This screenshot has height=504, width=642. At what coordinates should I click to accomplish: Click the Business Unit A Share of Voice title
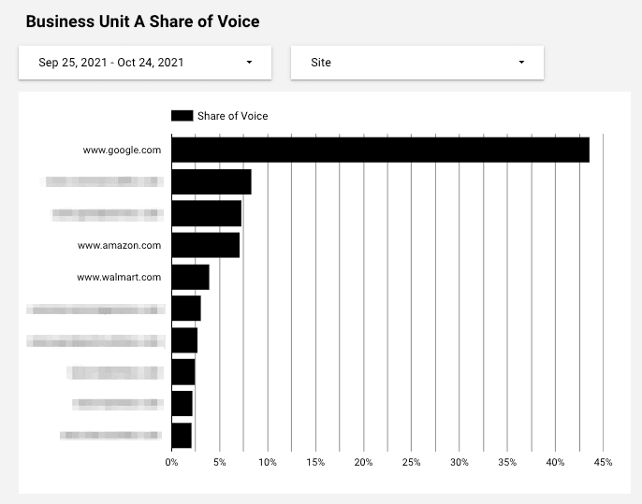point(142,21)
